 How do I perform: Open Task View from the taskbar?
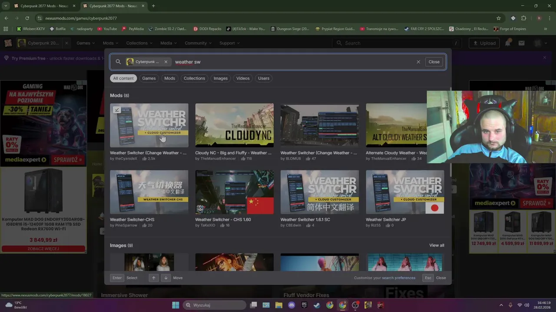pos(254,305)
